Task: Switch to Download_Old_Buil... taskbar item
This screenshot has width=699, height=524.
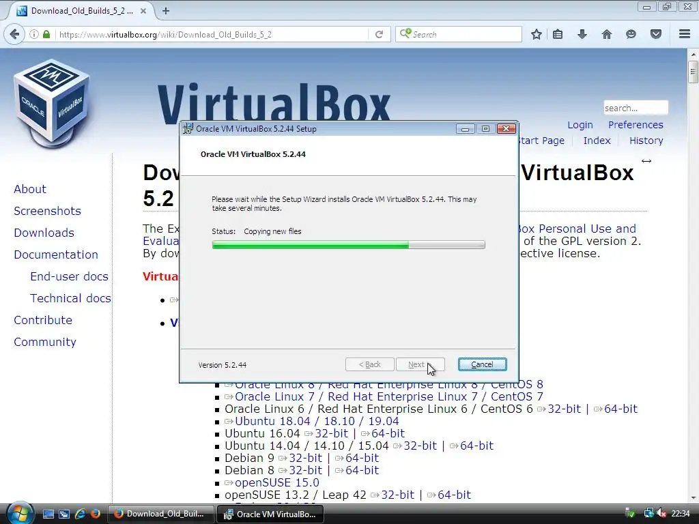Action: pos(160,514)
